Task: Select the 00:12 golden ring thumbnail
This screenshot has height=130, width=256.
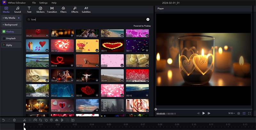Action: click(37, 76)
